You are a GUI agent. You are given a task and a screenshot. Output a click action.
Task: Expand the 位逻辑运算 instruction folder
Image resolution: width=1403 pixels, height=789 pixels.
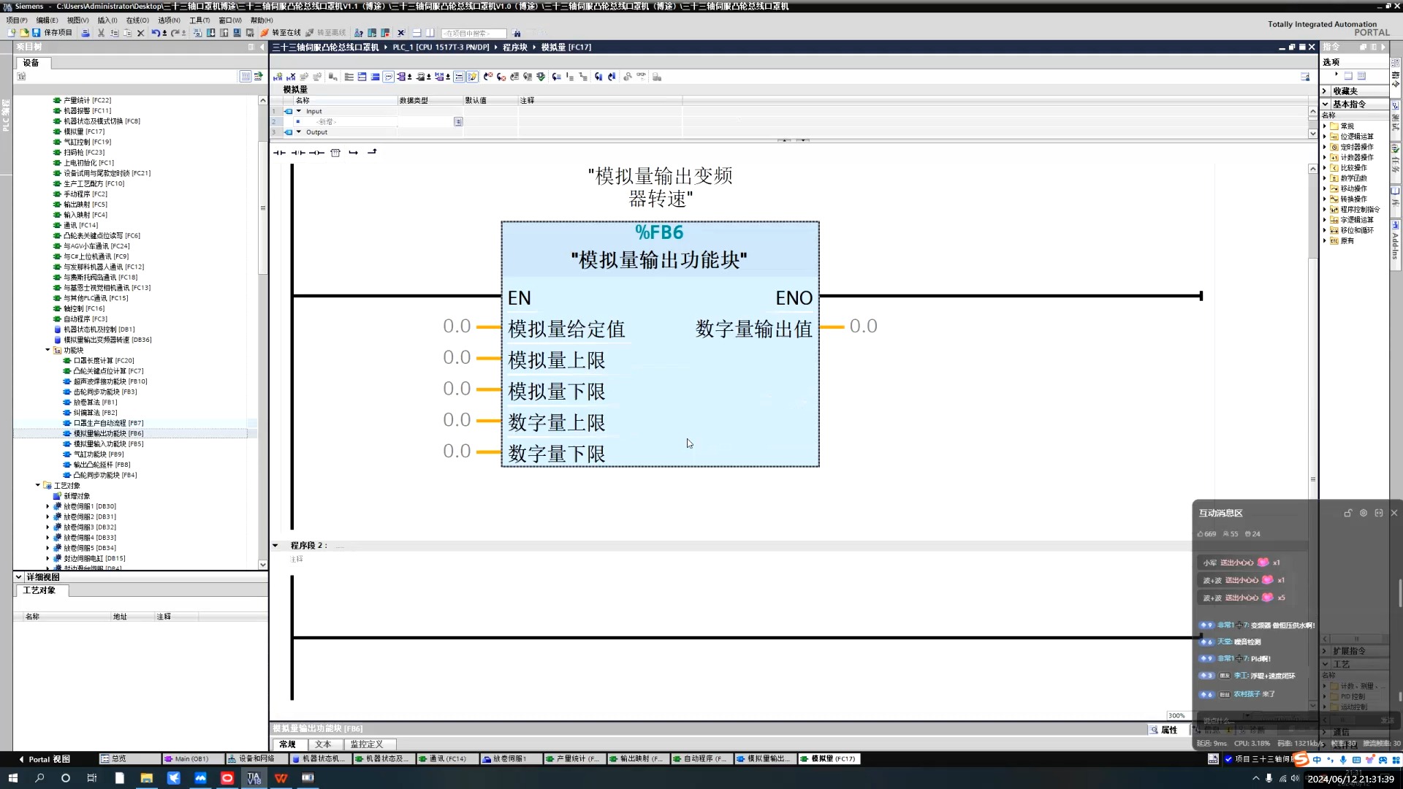pos(1325,137)
